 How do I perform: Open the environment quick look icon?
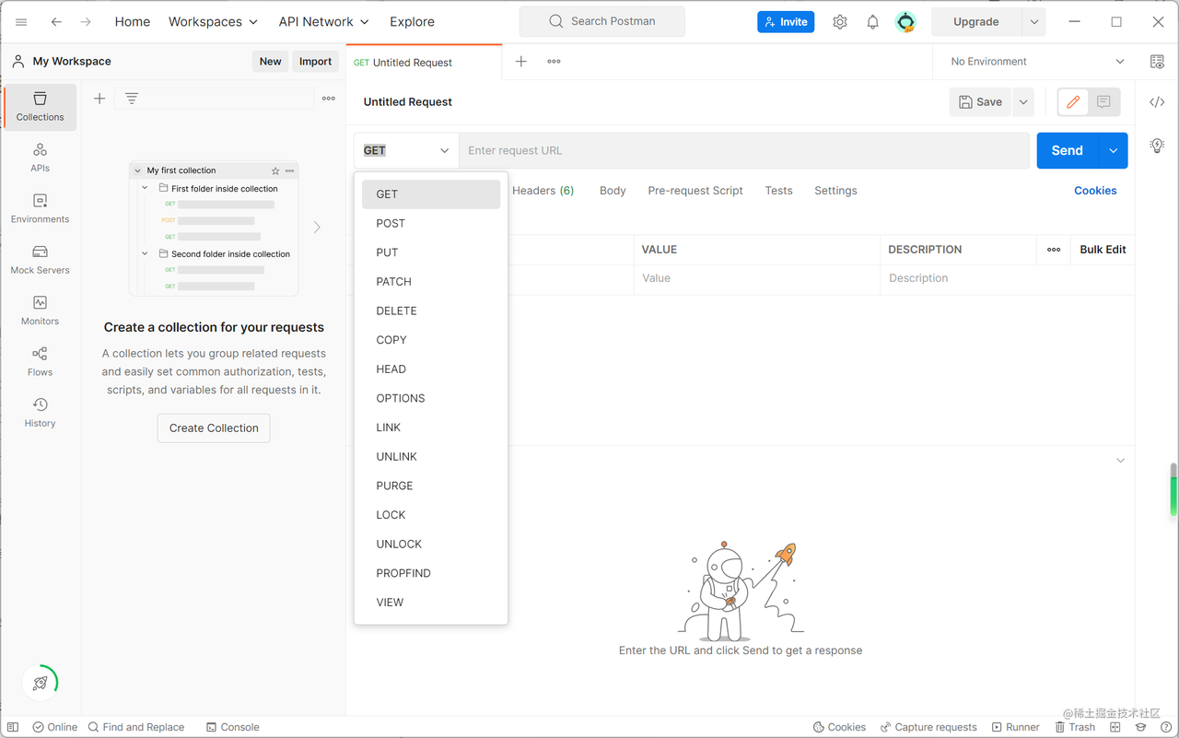[x=1157, y=62]
